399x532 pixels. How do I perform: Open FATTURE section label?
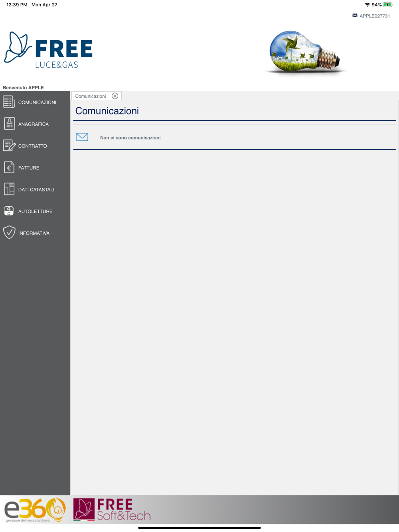pos(29,168)
